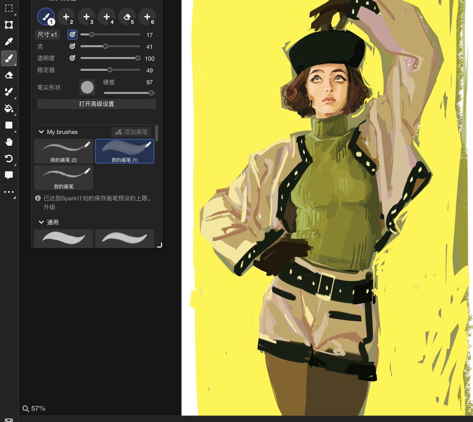473x422 pixels.
Task: Click the 打开高级设置 button
Action: (x=96, y=104)
